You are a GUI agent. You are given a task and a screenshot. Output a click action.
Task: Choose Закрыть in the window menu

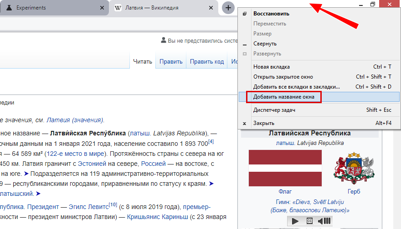point(319,123)
